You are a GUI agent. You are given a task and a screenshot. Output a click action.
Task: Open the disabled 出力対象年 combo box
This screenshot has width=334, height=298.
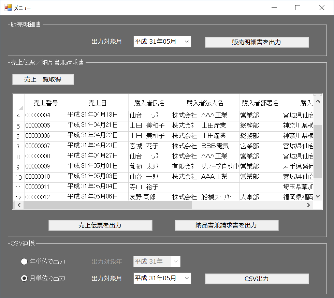click(157, 262)
